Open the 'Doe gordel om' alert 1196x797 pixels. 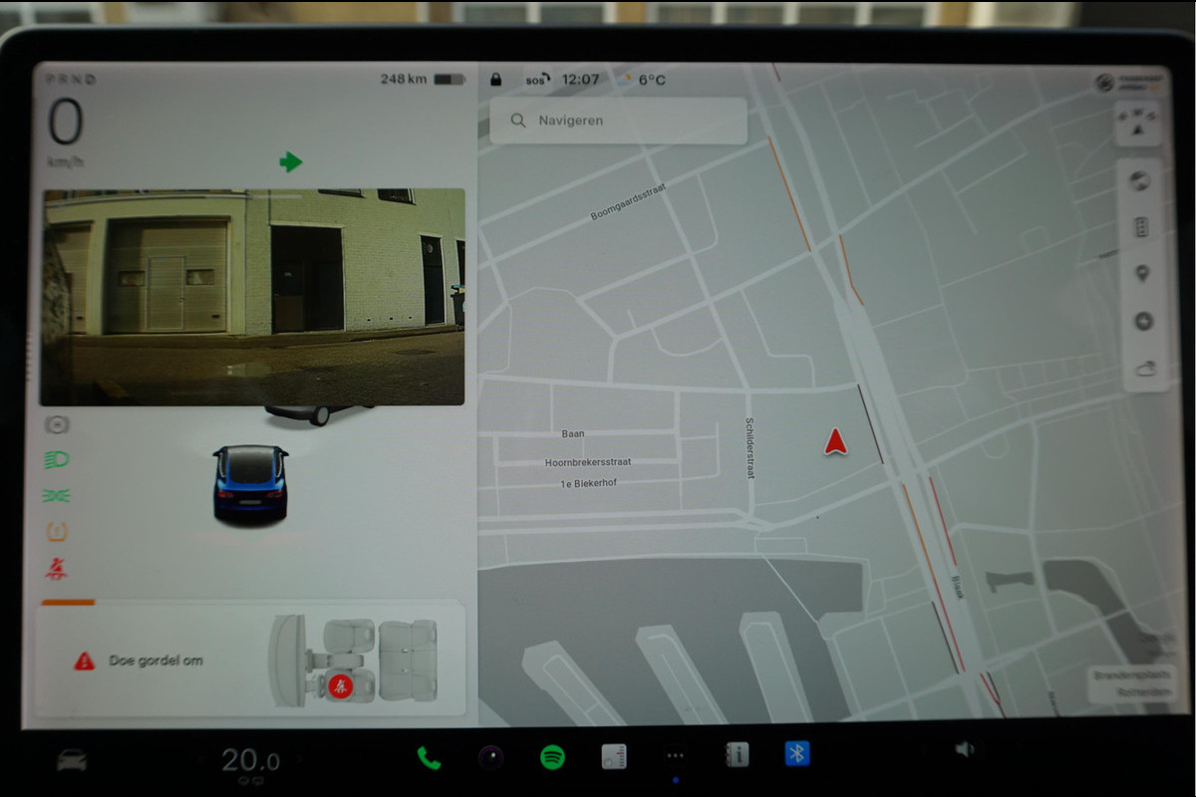[154, 661]
